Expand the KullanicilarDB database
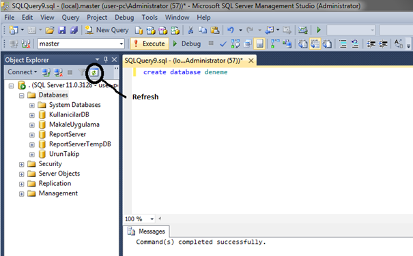413x256 pixels. (32, 115)
